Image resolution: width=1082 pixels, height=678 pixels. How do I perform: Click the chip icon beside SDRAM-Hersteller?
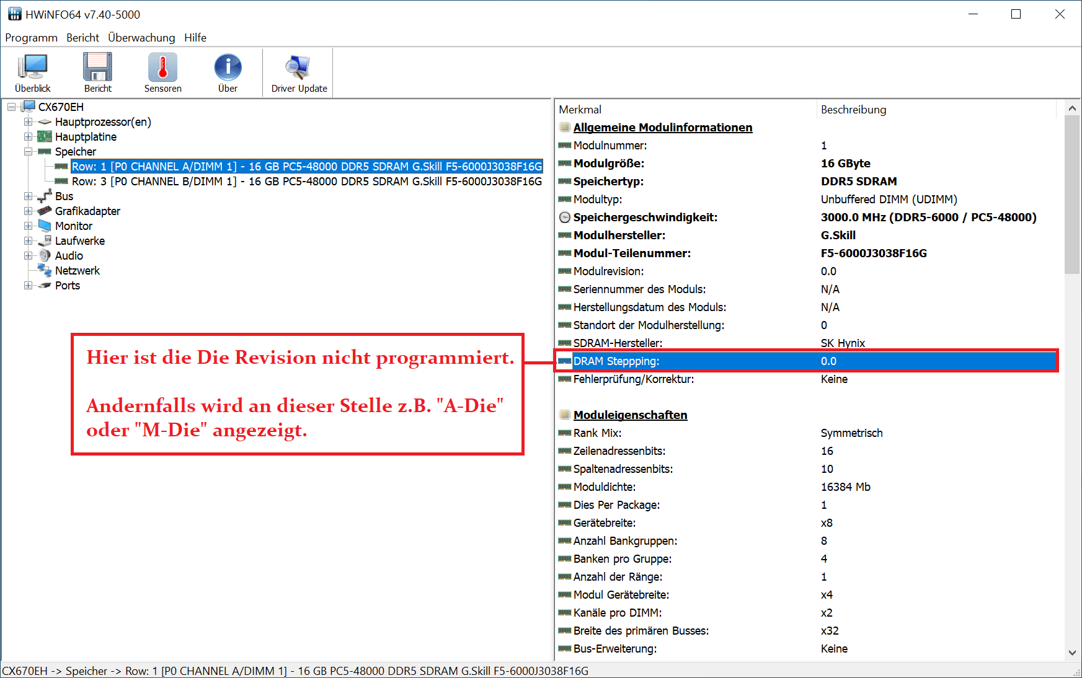(x=564, y=343)
